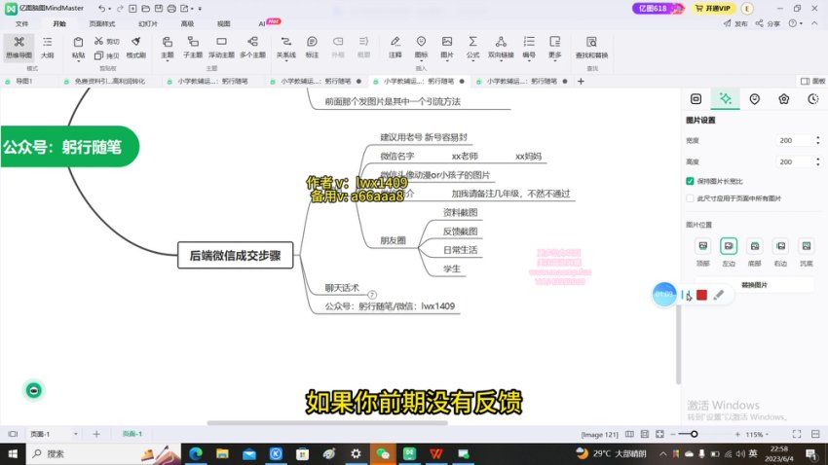828x465 pixels.
Task: Click the 替换图片 button
Action: tap(754, 286)
